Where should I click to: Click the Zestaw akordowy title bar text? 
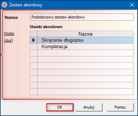[26, 5]
